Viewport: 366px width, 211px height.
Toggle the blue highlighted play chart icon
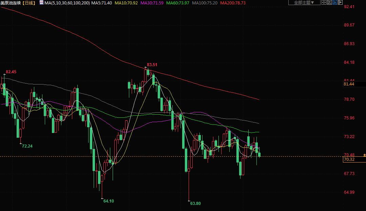click(x=335, y=2)
